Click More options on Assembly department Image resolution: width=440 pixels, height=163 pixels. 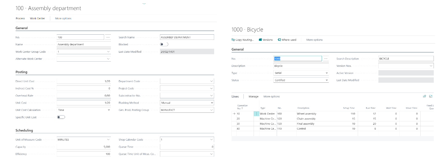[x=63, y=18]
